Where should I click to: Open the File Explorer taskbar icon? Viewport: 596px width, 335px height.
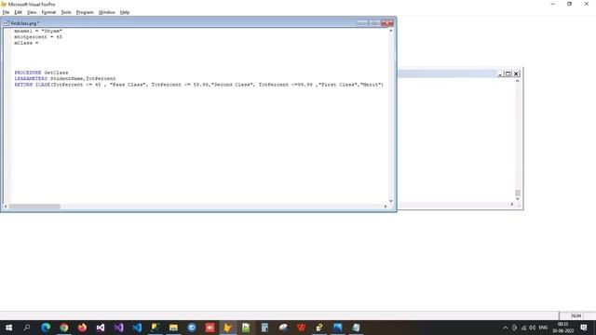[x=173, y=328]
